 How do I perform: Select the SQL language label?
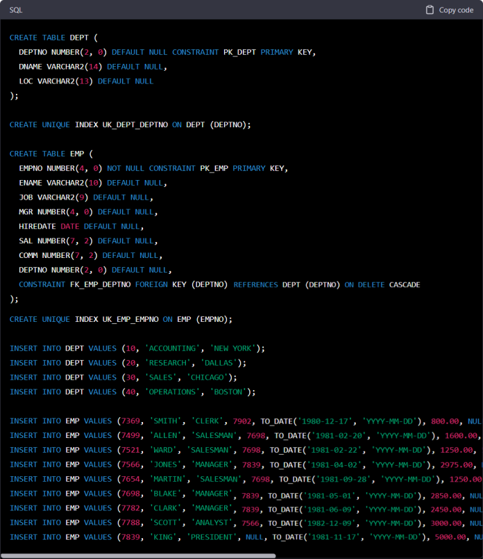15,9
